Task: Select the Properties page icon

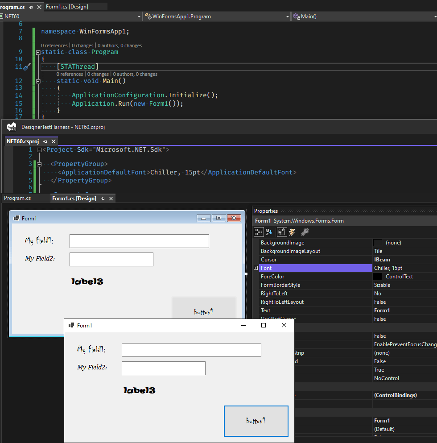Action: [282, 232]
